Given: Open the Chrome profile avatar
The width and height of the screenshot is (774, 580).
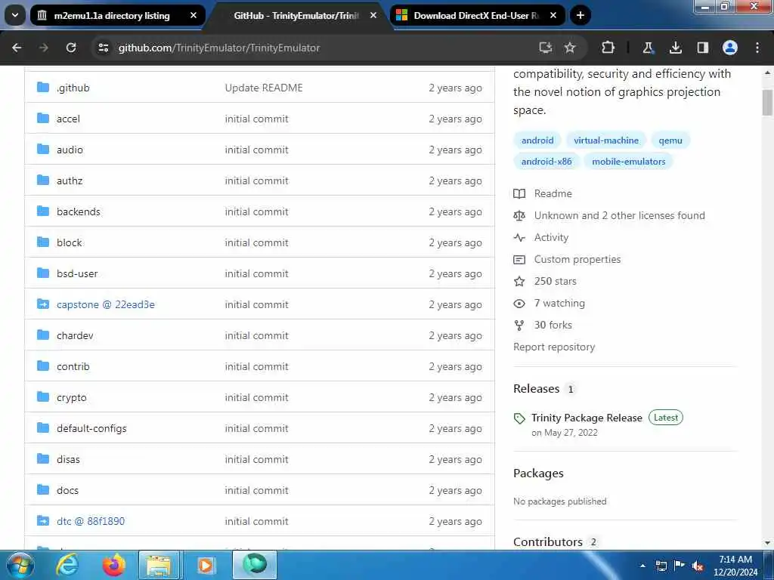Looking at the screenshot, I should 730,48.
